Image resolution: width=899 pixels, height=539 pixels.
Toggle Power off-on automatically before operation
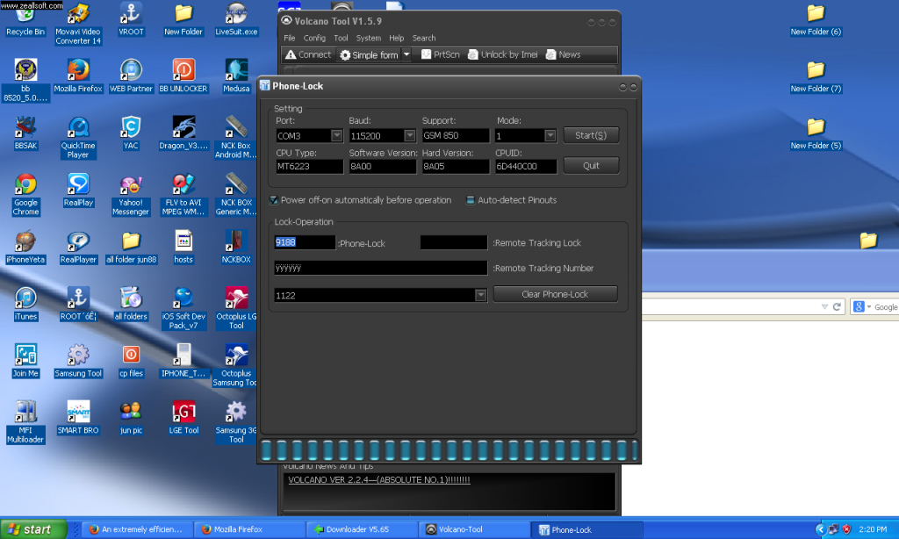click(275, 200)
